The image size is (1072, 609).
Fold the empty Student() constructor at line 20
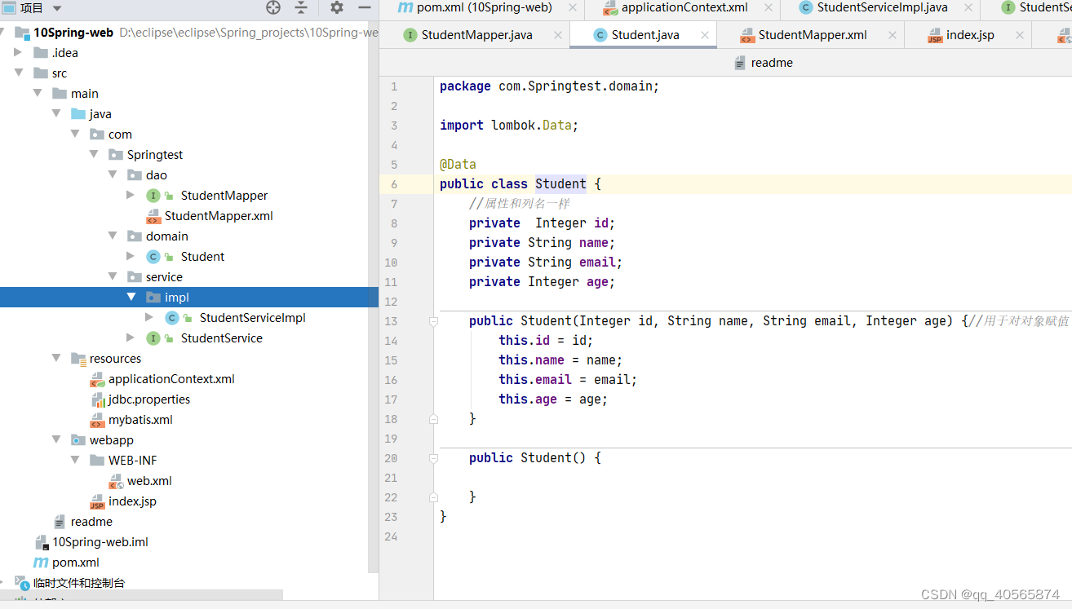click(x=434, y=458)
